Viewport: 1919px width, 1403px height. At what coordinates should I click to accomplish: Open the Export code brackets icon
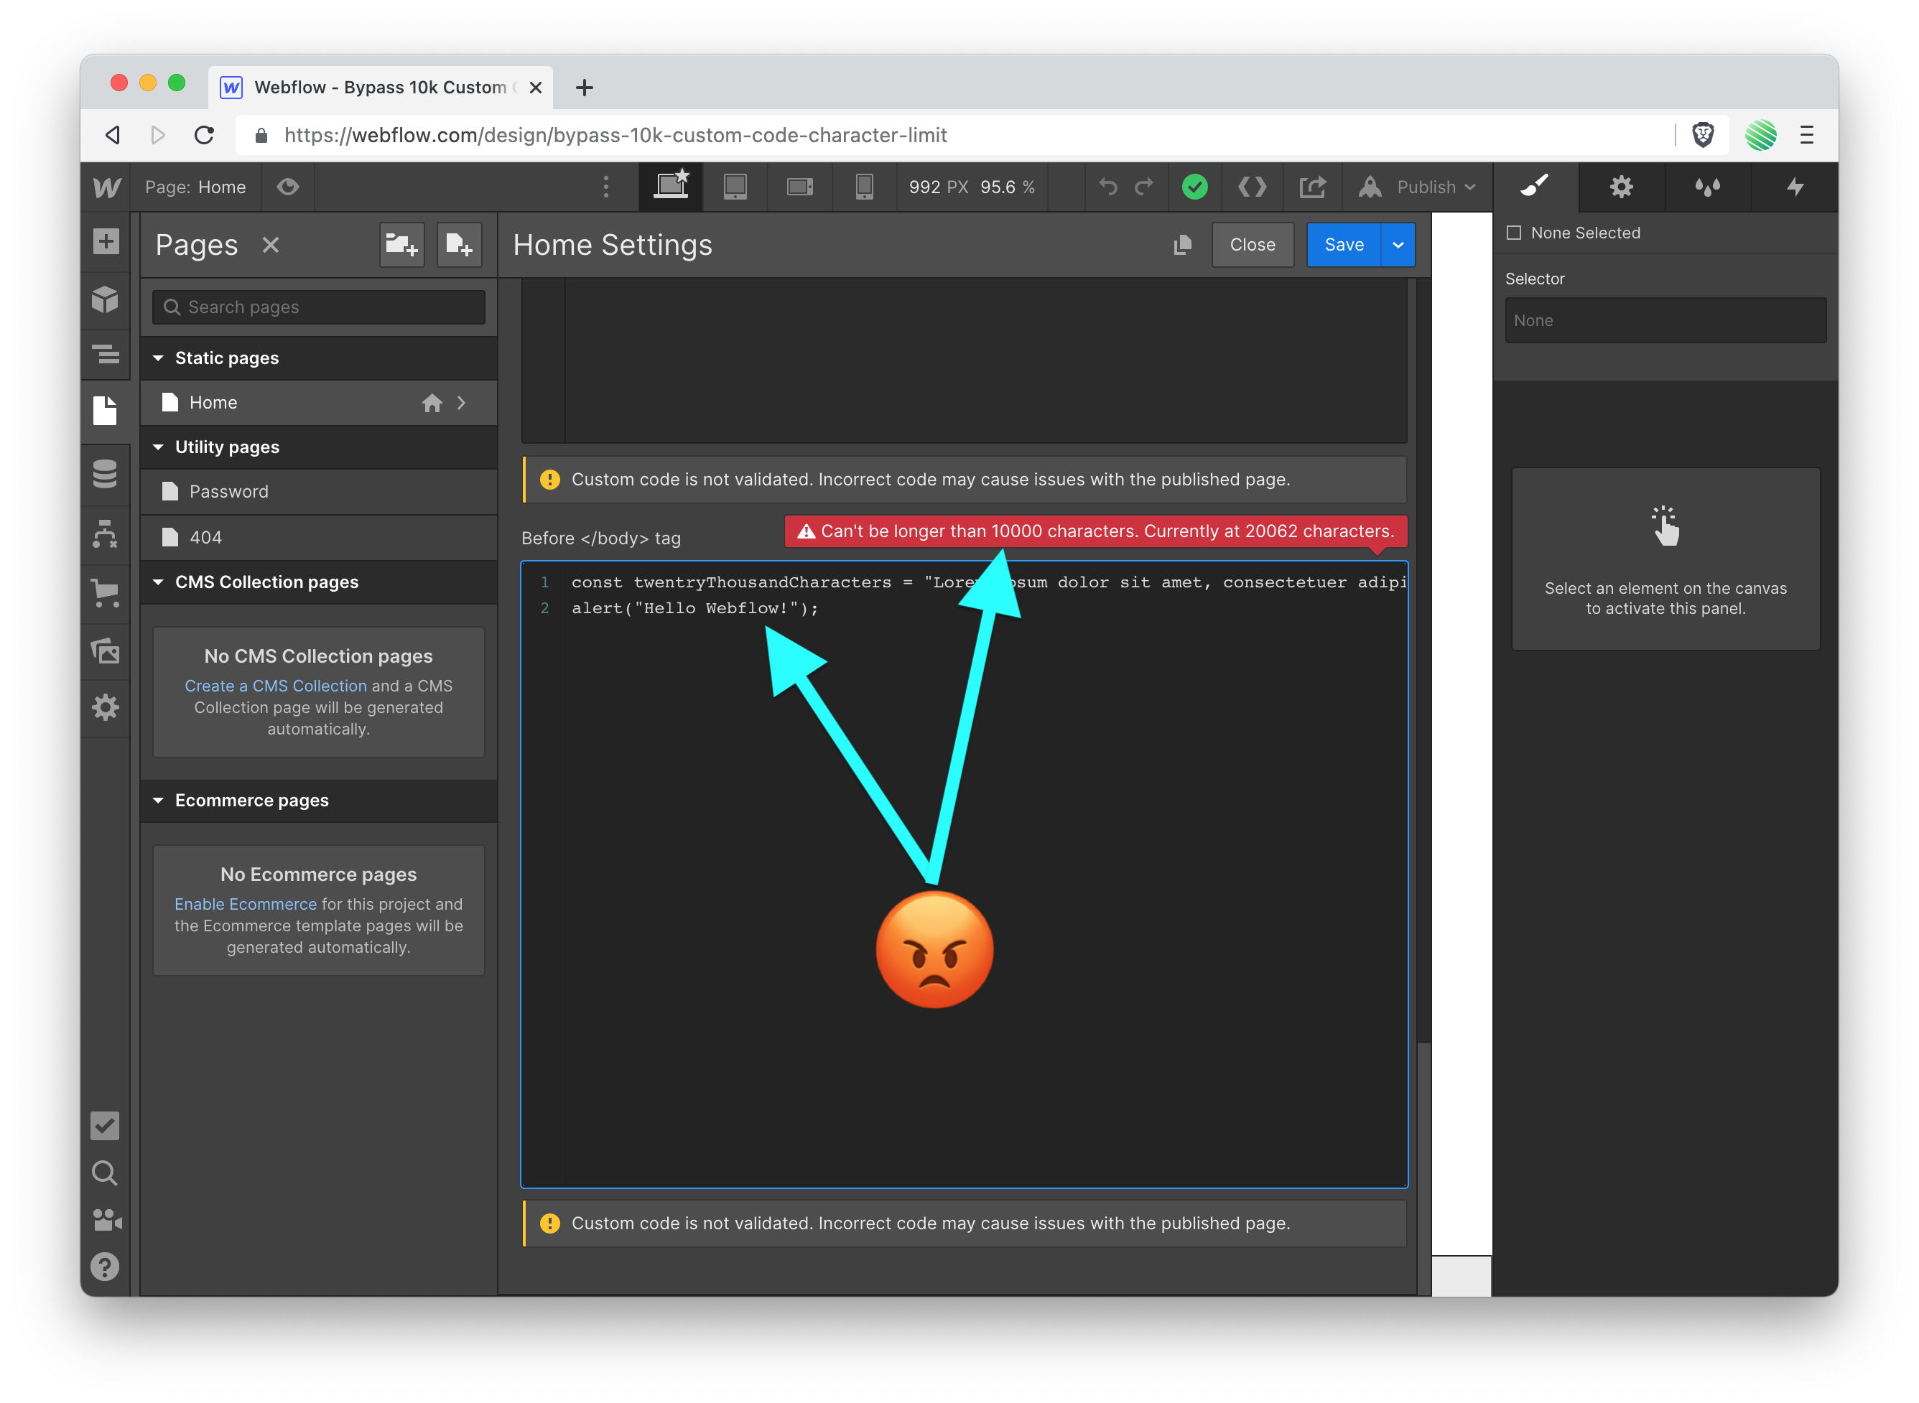coord(1252,187)
